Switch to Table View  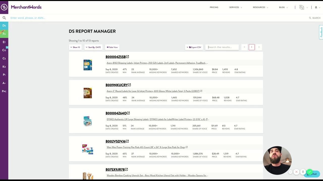coord(112,47)
